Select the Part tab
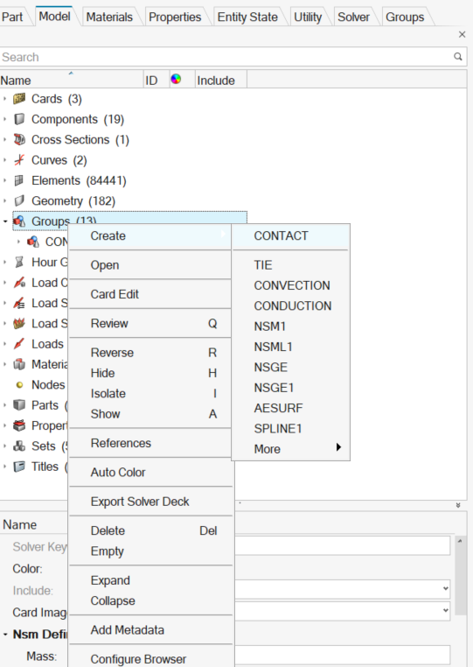This screenshot has height=667, width=473. point(12,17)
